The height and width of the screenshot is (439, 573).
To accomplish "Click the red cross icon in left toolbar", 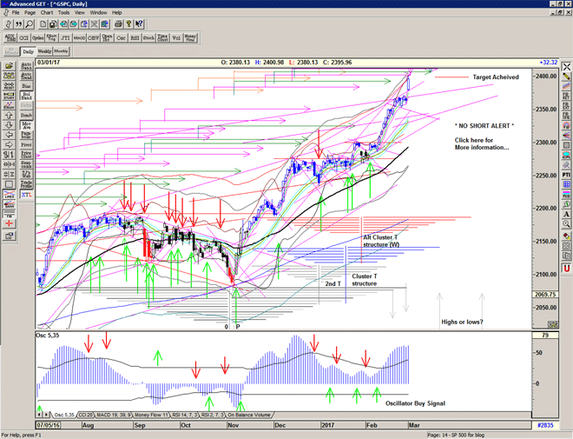I will click(10, 224).
